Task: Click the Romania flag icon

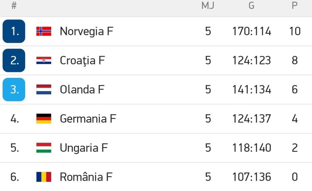Action: (44, 177)
